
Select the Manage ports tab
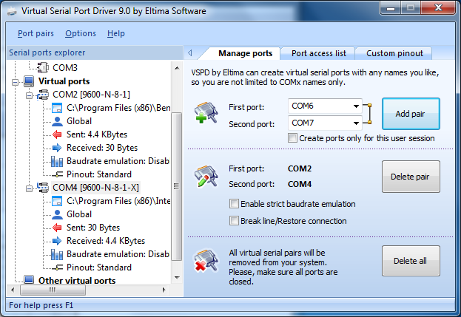245,53
